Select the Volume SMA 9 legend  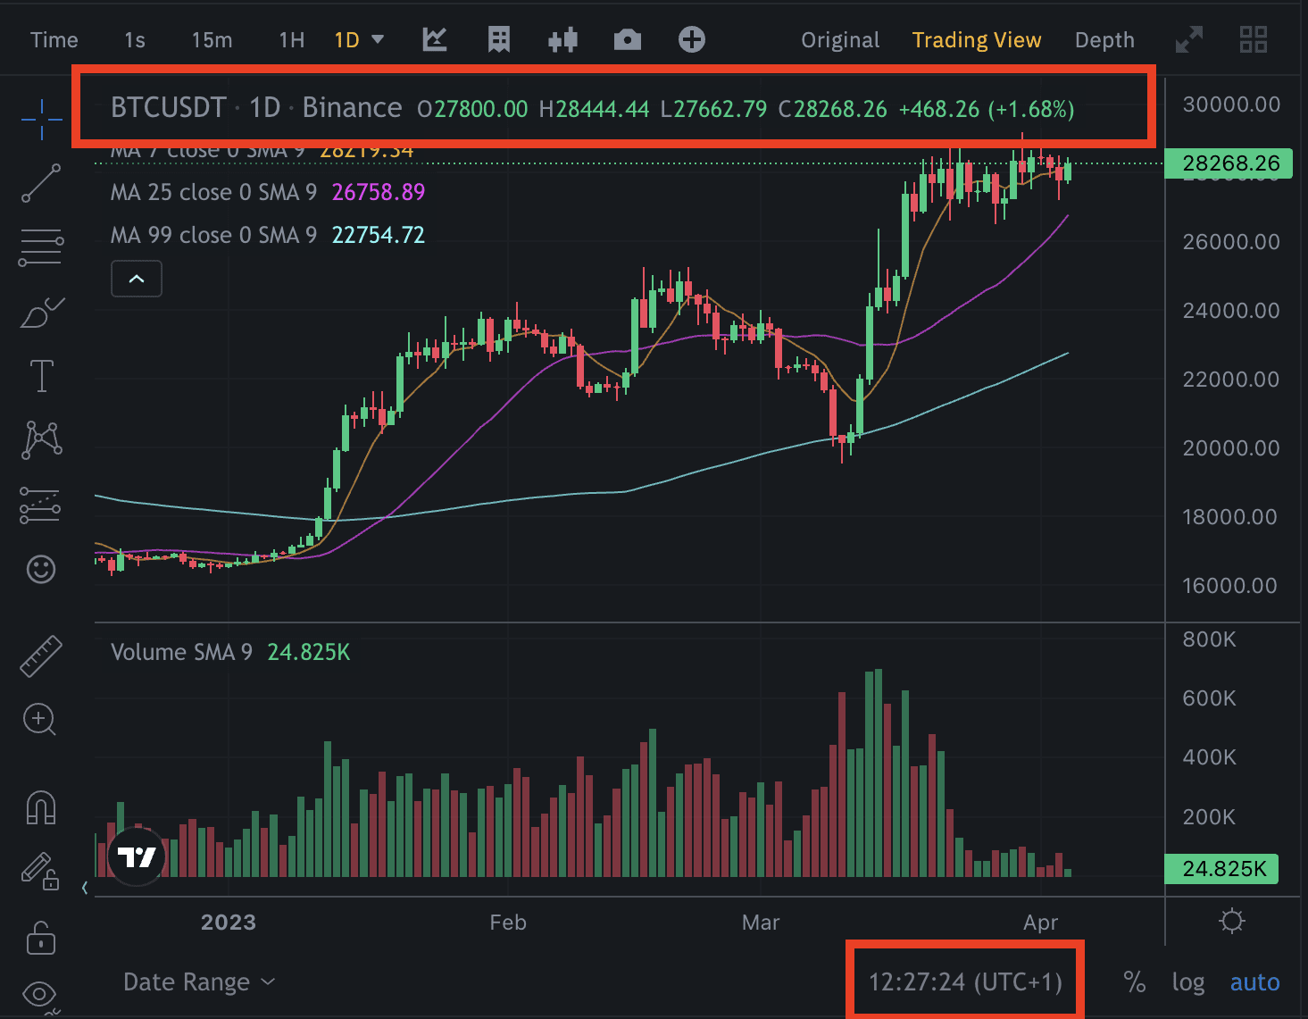coord(230,652)
